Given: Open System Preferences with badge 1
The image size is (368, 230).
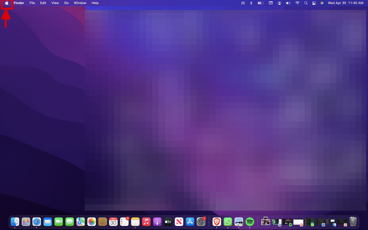Looking at the screenshot, I should (x=201, y=222).
